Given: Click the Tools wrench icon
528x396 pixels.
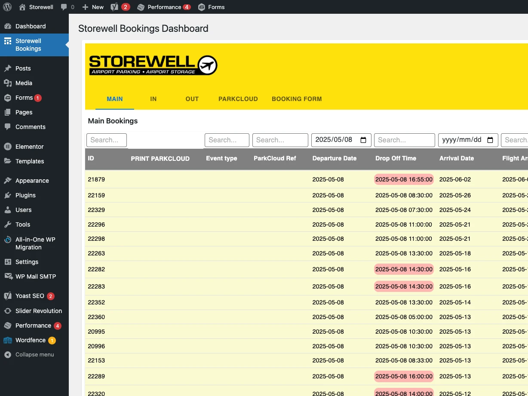Looking at the screenshot, I should pos(8,224).
